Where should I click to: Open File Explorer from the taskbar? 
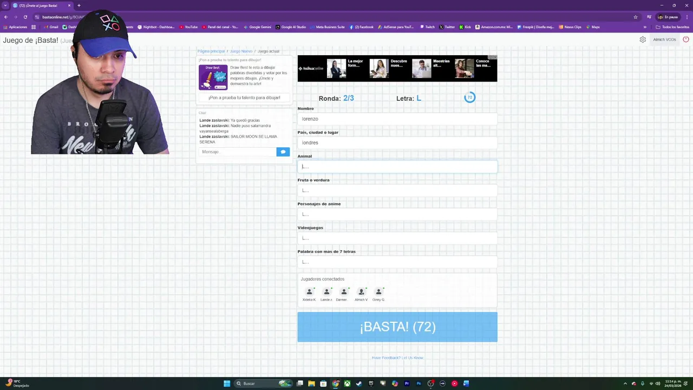311,383
